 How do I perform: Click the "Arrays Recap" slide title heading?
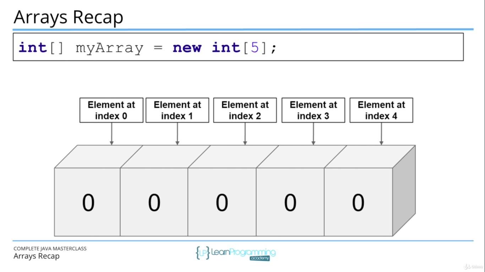(x=68, y=17)
